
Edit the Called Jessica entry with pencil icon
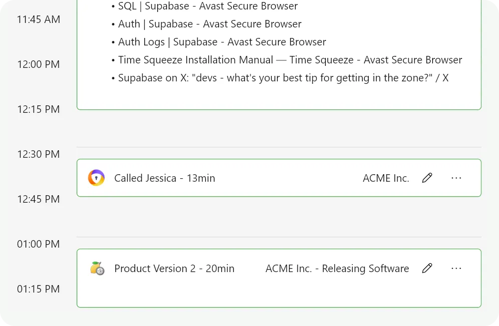pyautogui.click(x=427, y=178)
